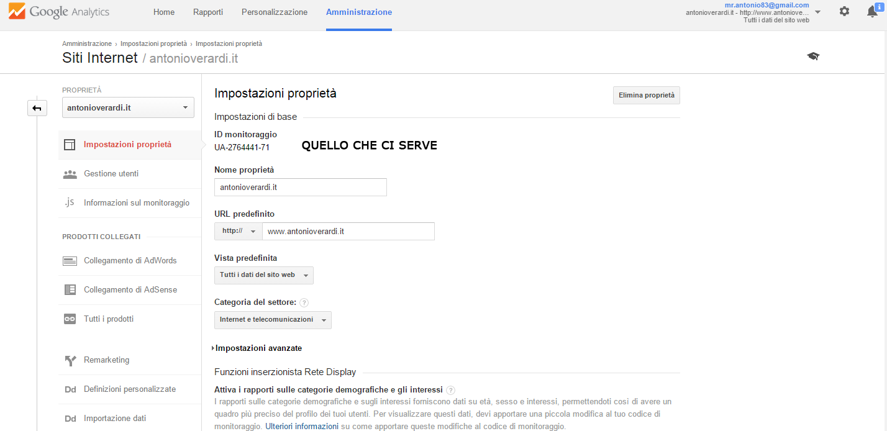Click the first Impostazioni proprietà breadcrumb
The image size is (887, 431).
pos(153,44)
